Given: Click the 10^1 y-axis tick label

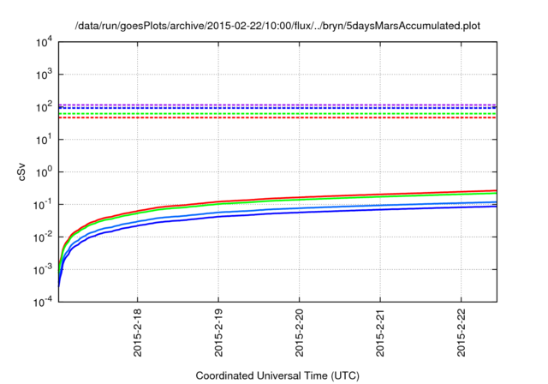Looking at the screenshot, I should pos(45,140).
